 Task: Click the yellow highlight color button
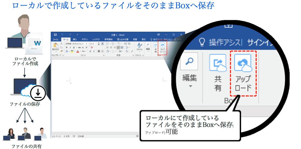click(72, 51)
